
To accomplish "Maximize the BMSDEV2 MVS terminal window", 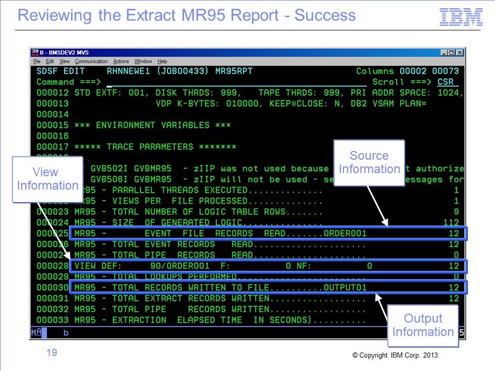I will coord(452,53).
